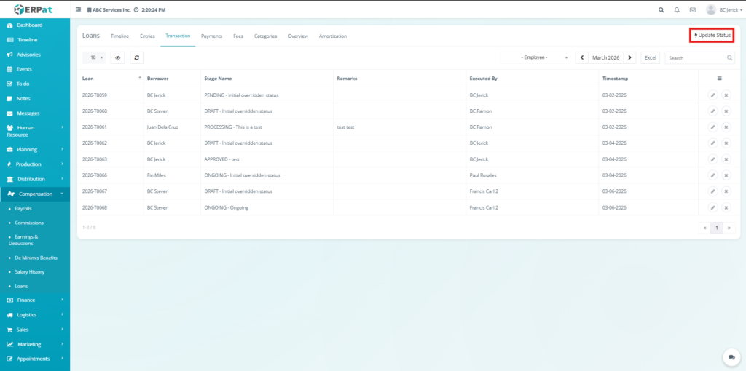Toggle column visibility eye button
Screen dimensions: 746x371
[x=117, y=57]
